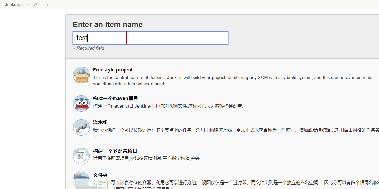Select the 构建一个maven项目 title
This screenshot has width=379, height=189.
pos(115,98)
